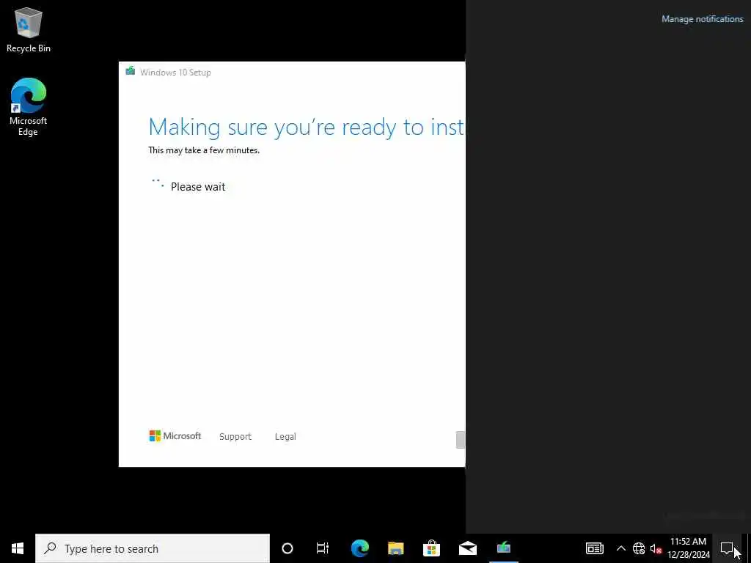Image resolution: width=751 pixels, height=563 pixels.
Task: Launch Microsoft Edge from the taskbar
Action: pos(359,548)
